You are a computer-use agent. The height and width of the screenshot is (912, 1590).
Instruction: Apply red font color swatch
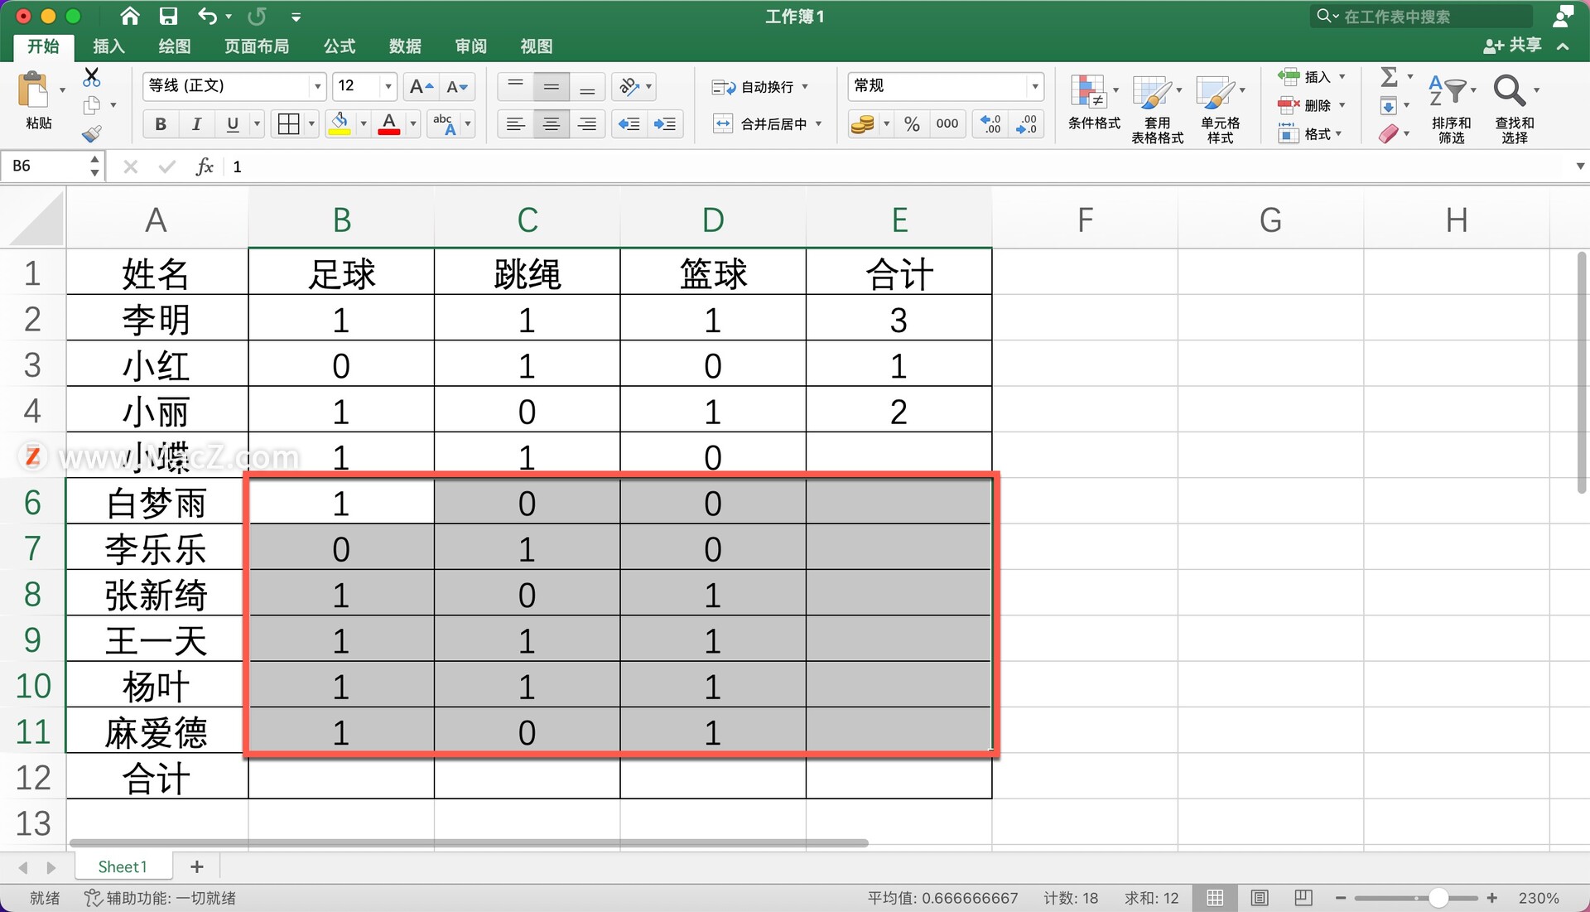point(389,124)
